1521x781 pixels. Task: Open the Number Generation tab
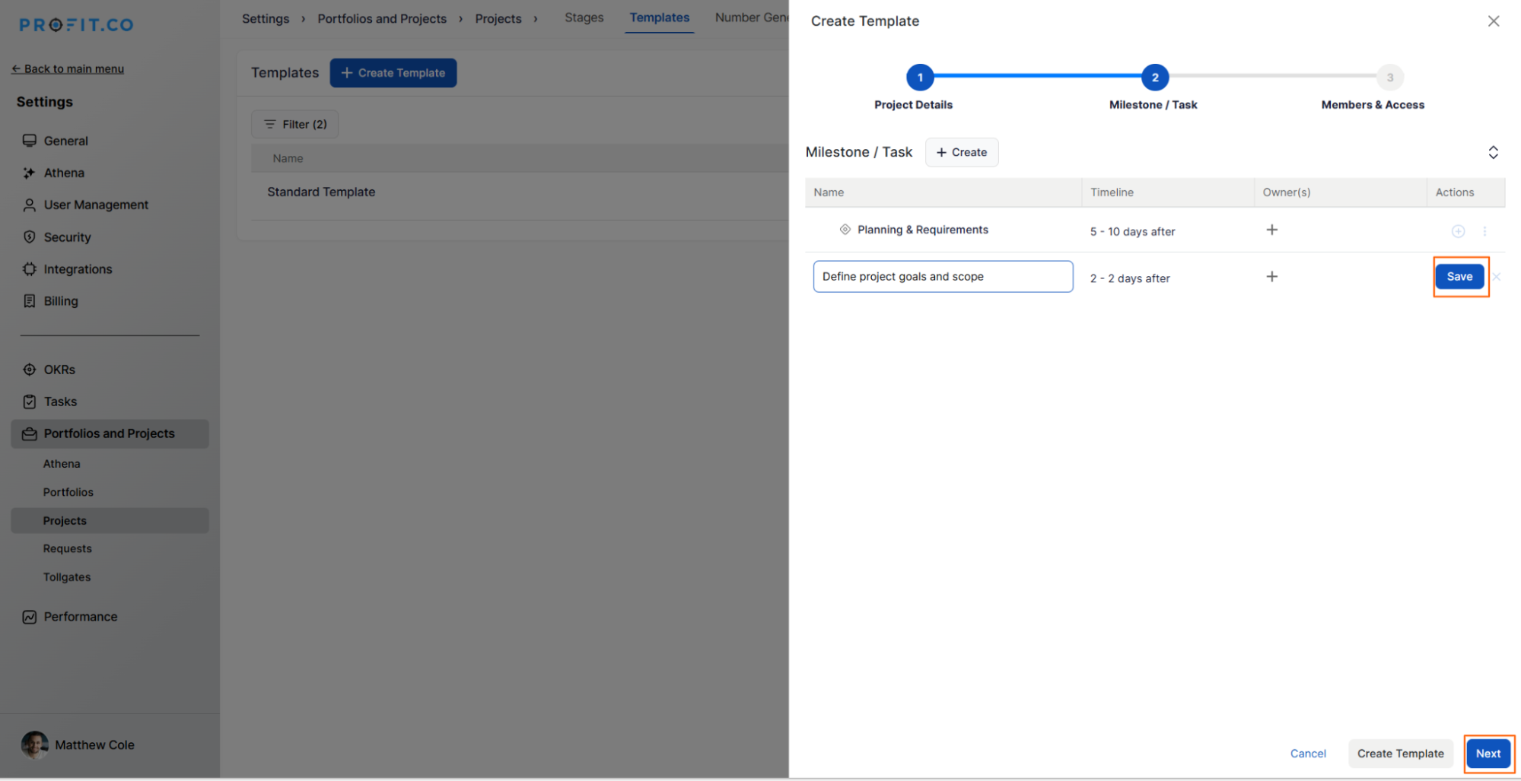click(x=751, y=17)
